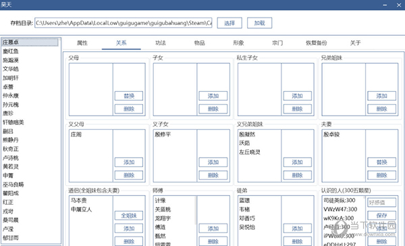
Task: Click 添加 in the 私生子女 group
Action: pos(297,96)
